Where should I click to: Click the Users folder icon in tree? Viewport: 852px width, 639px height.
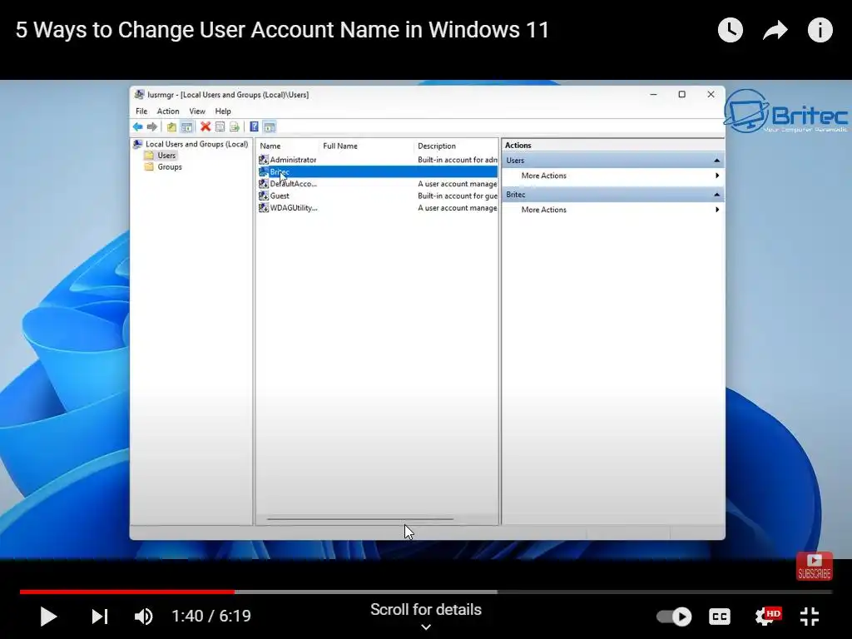click(149, 156)
